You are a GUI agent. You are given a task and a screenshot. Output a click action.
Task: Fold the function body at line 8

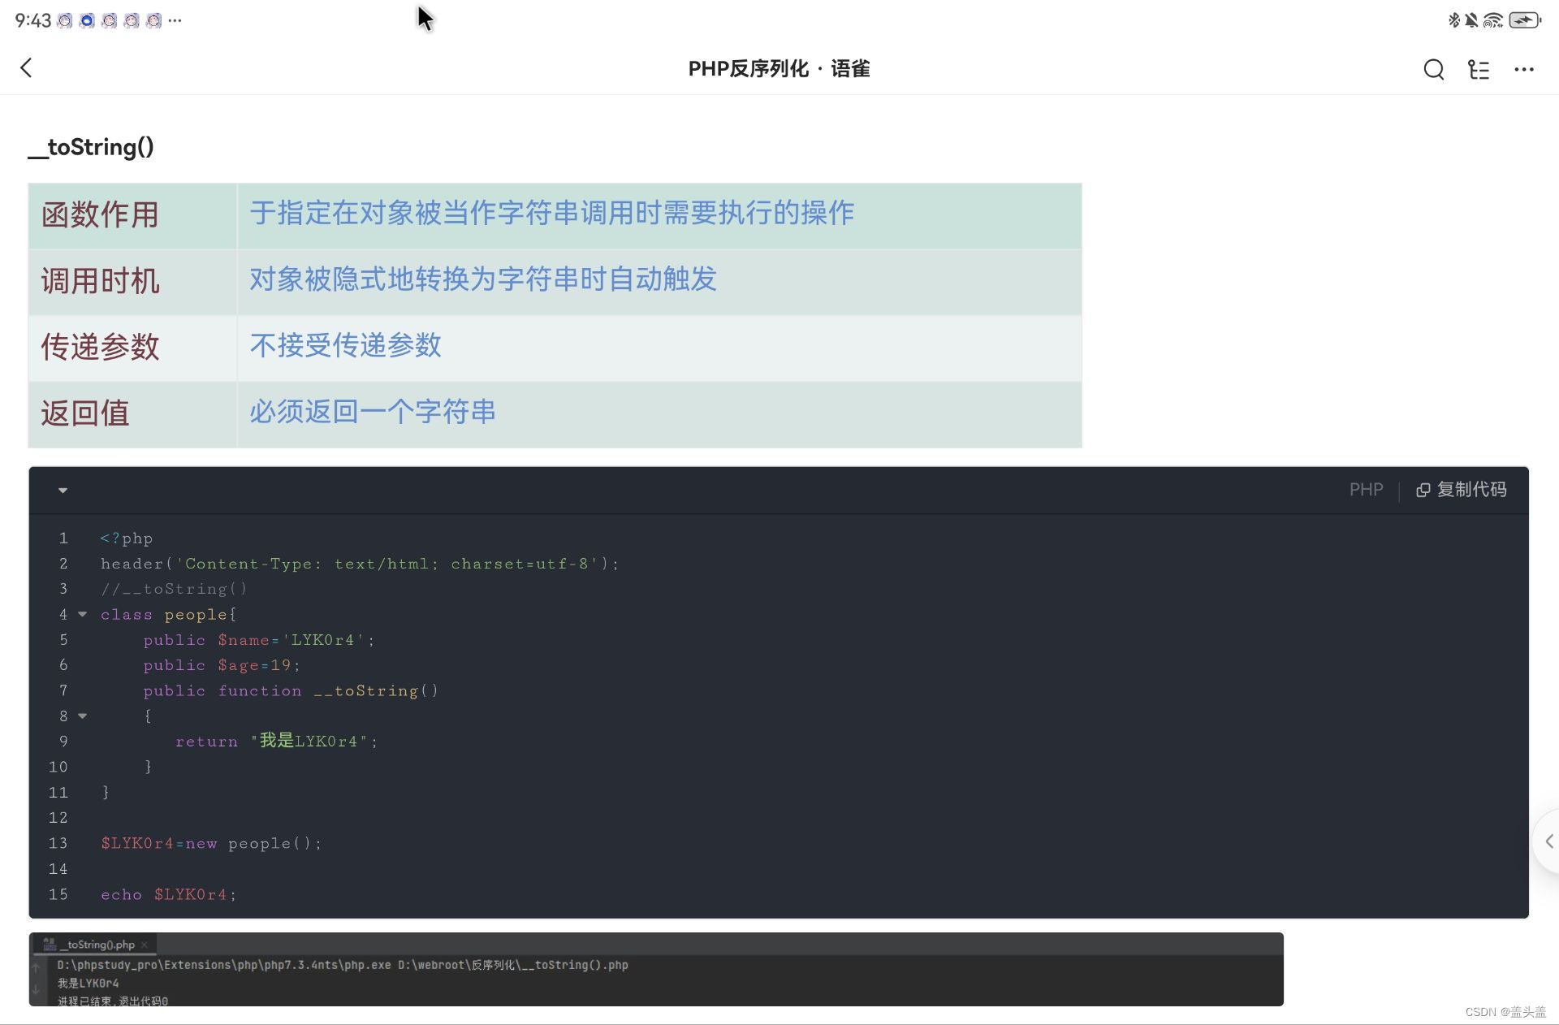pos(82,716)
